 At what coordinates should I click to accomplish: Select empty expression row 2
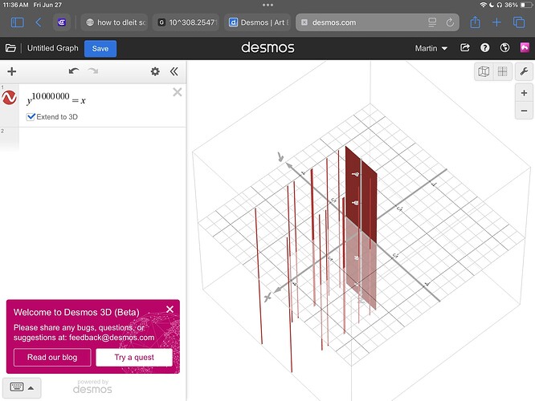click(x=102, y=139)
